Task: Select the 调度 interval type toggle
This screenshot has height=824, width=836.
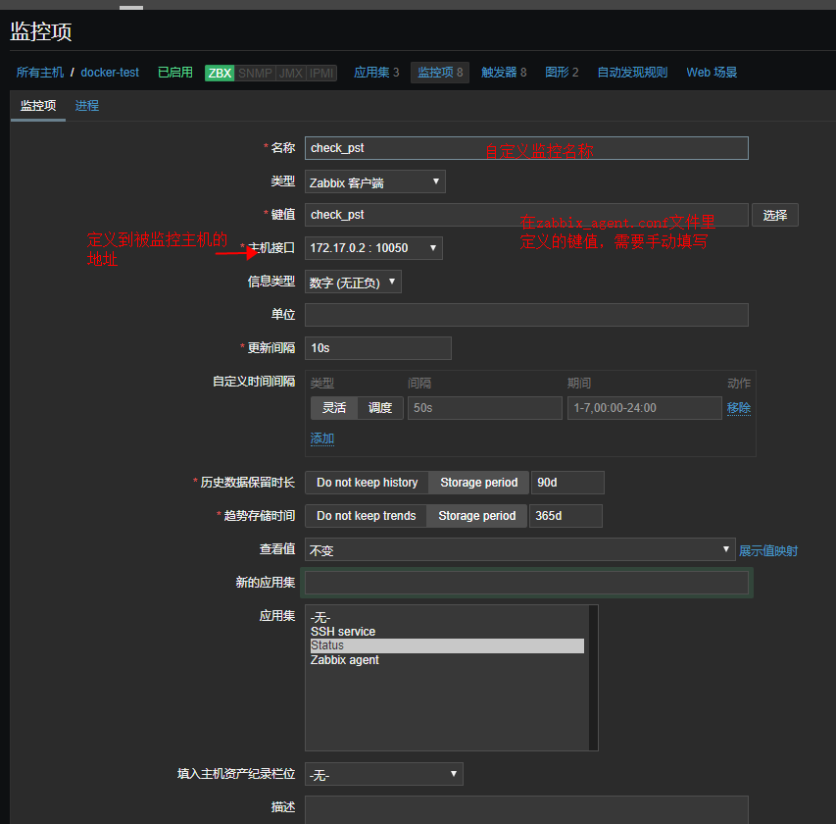Action: 380,408
